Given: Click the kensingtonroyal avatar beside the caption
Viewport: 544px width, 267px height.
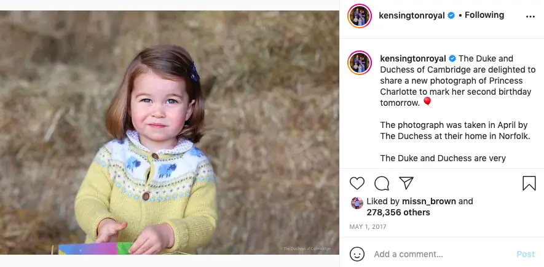Looking at the screenshot, I should coord(360,63).
